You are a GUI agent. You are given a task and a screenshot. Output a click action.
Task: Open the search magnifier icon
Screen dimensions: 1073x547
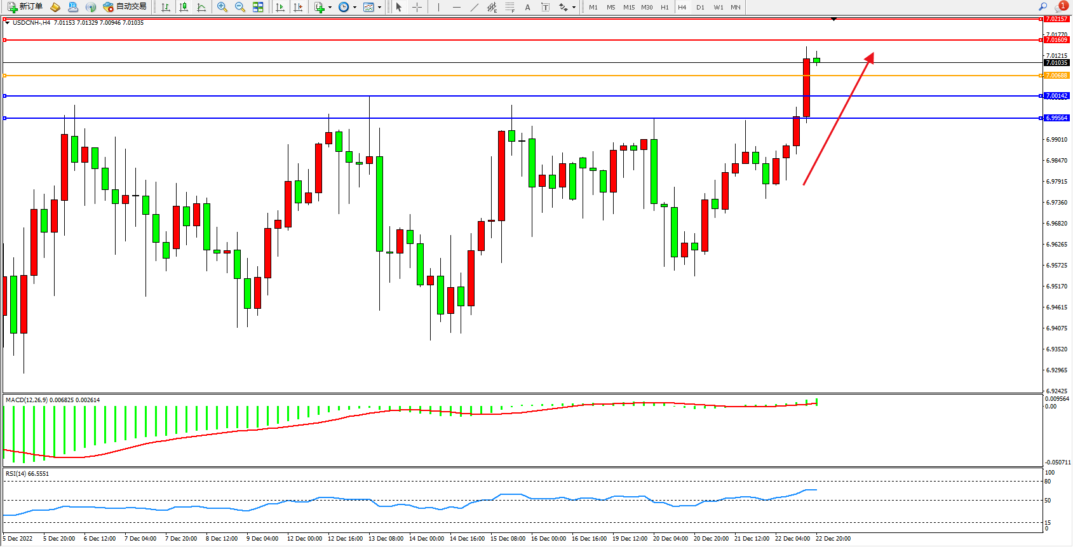[1043, 7]
